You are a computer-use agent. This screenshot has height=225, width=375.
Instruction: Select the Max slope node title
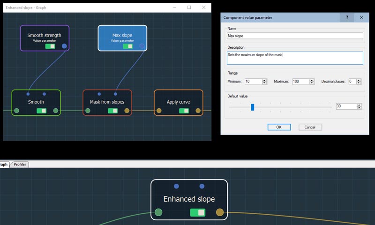(x=122, y=35)
